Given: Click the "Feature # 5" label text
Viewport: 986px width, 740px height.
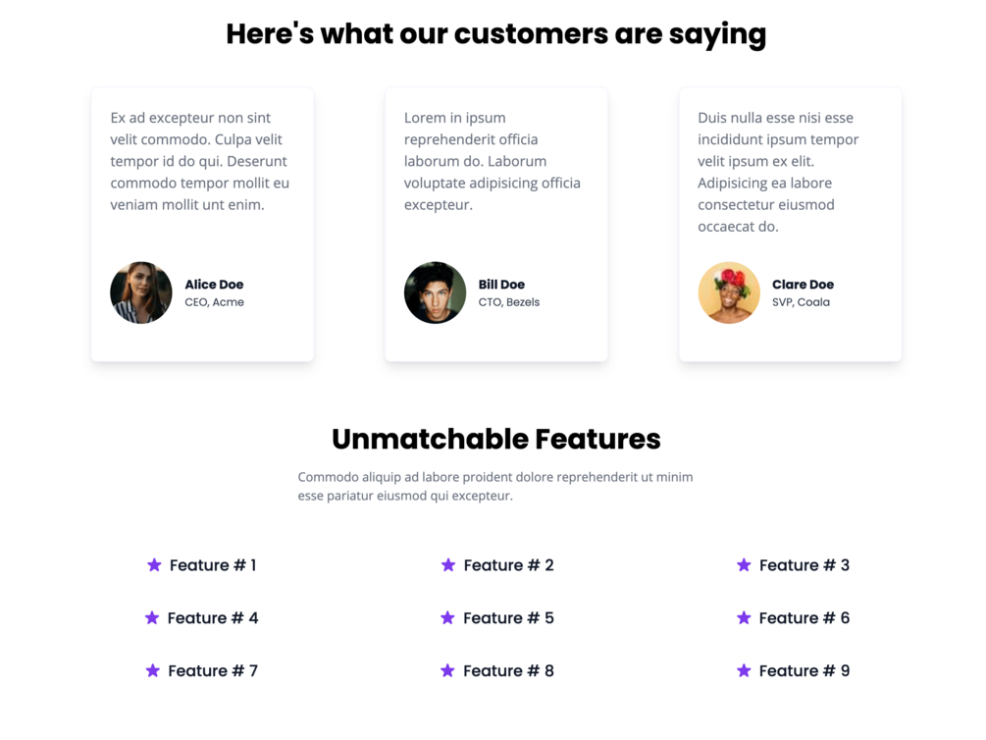Looking at the screenshot, I should [x=508, y=618].
